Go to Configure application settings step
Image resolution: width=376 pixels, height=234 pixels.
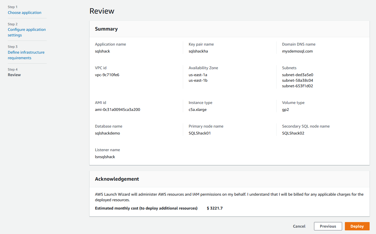coord(27,32)
